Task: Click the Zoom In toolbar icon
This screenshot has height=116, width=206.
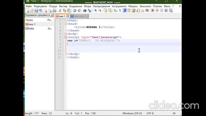Action: 95,11
